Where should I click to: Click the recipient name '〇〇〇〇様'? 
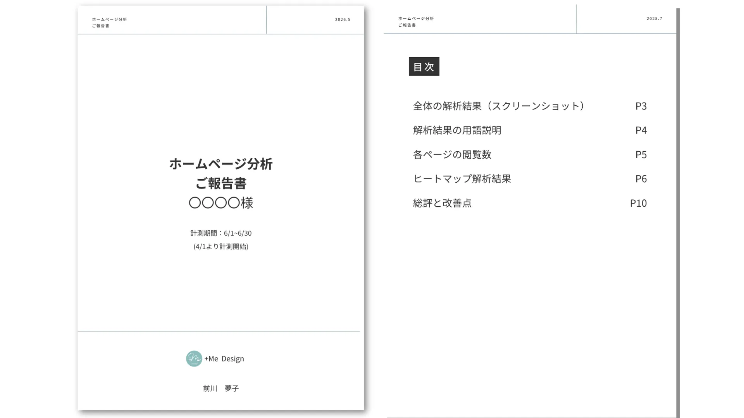(221, 203)
